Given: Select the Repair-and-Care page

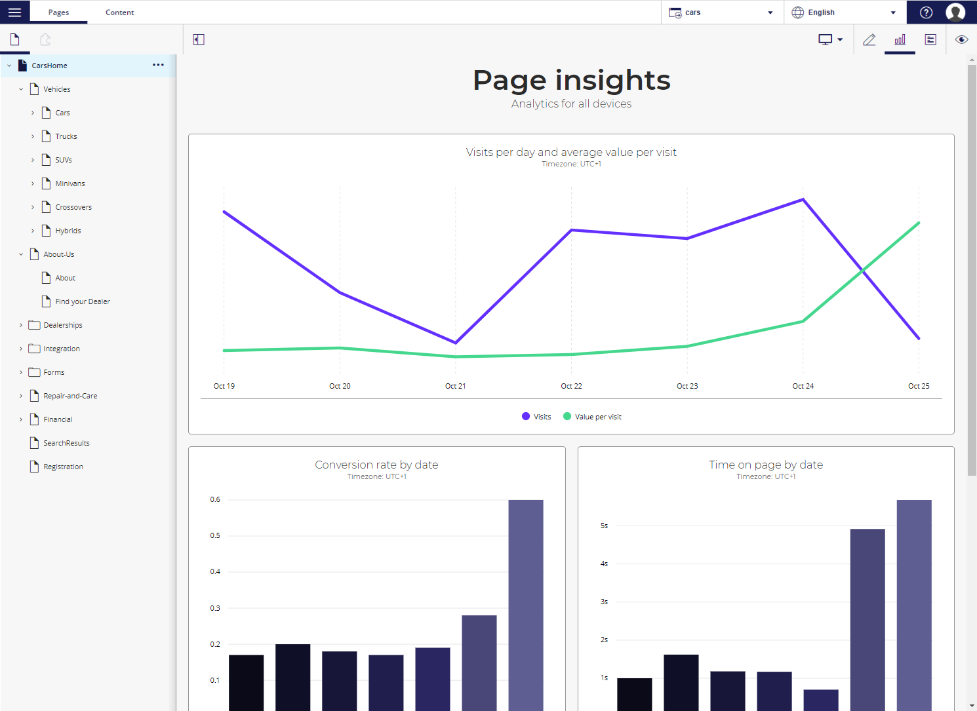Looking at the screenshot, I should pyautogui.click(x=70, y=396).
